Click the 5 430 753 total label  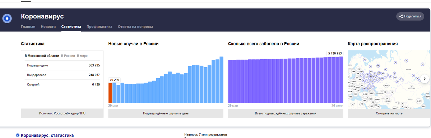tap(335, 53)
